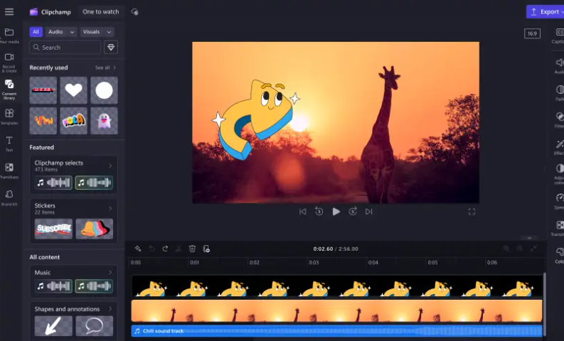Click the 0:03 timeline ruler mark
The height and width of the screenshot is (341, 564).
point(314,262)
